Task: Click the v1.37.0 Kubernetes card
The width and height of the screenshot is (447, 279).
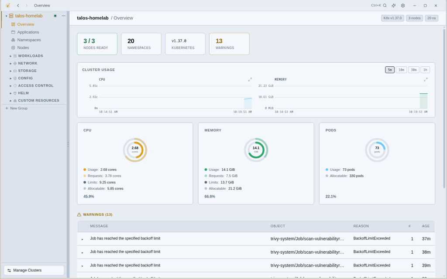Action: [185, 44]
